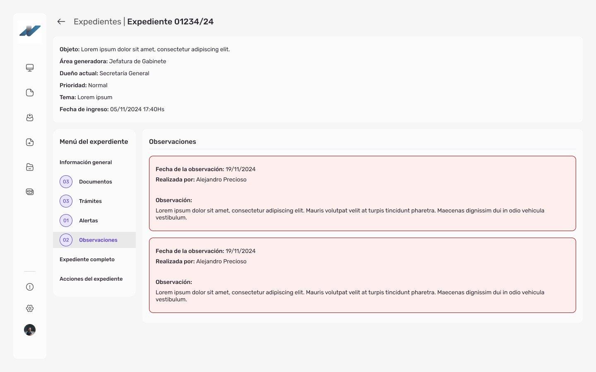Select Documentos in the expediente menu

click(95, 182)
